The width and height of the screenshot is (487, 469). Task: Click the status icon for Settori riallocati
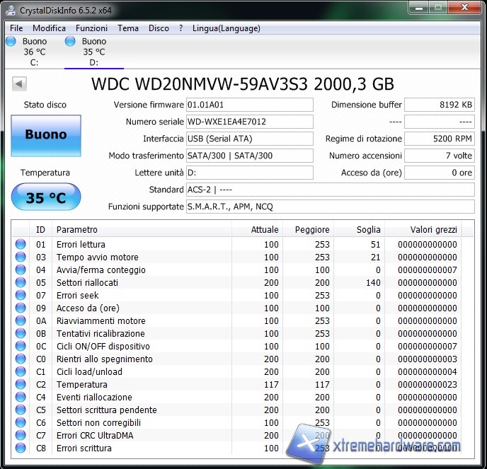[x=21, y=283]
